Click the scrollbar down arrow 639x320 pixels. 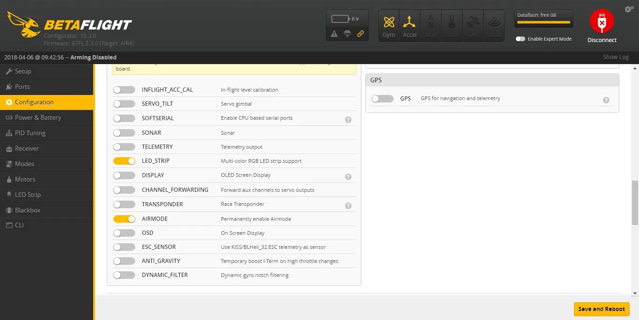(x=635, y=293)
